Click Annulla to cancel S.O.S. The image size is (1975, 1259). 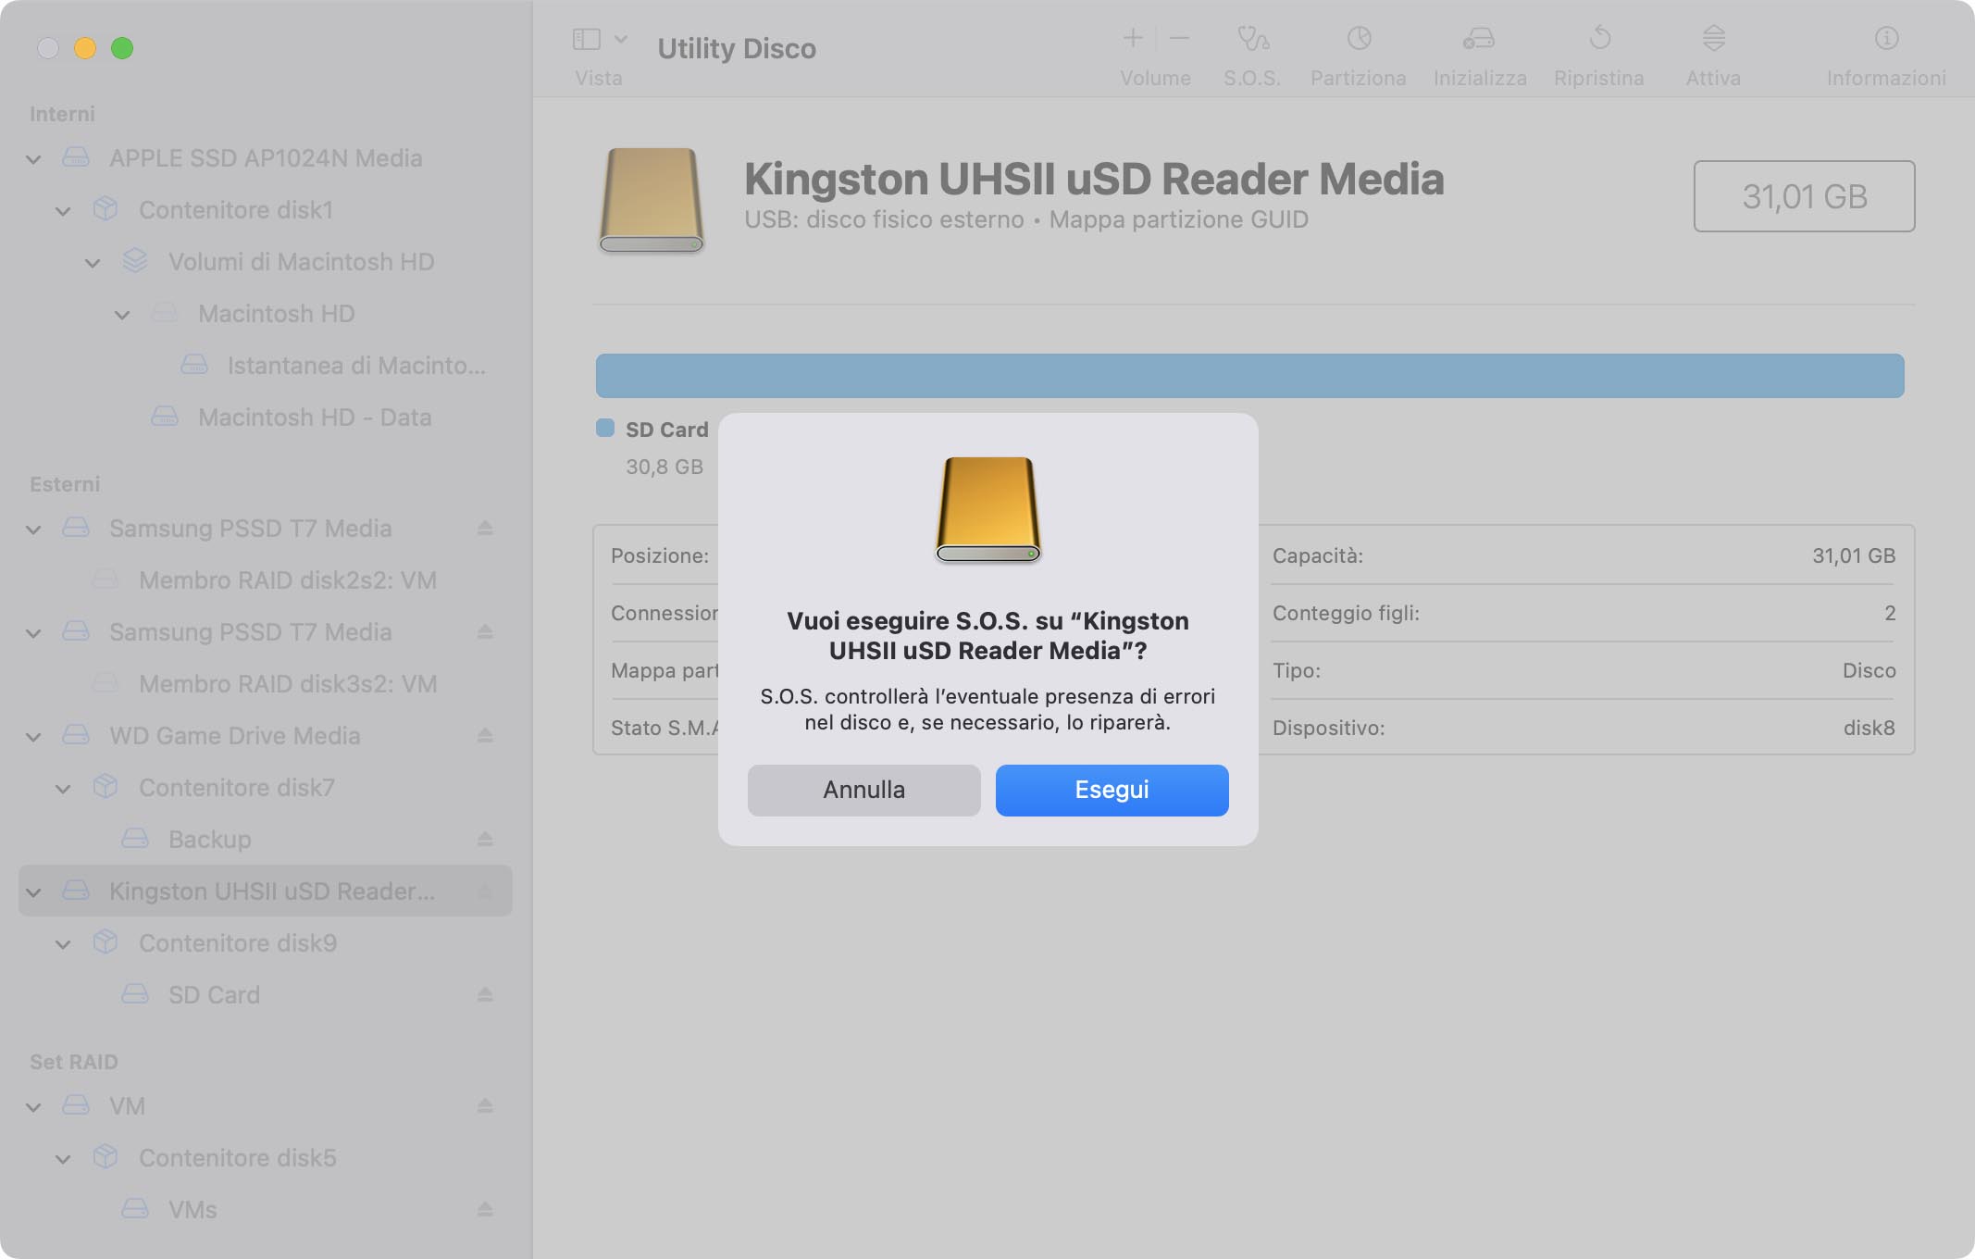(x=863, y=790)
